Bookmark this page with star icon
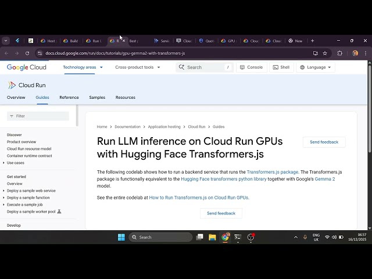The width and height of the screenshot is (372, 279). coord(325,53)
